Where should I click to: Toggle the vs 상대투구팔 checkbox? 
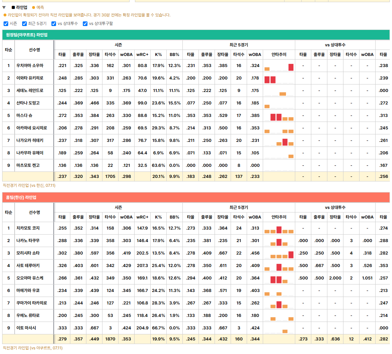(x=85, y=24)
